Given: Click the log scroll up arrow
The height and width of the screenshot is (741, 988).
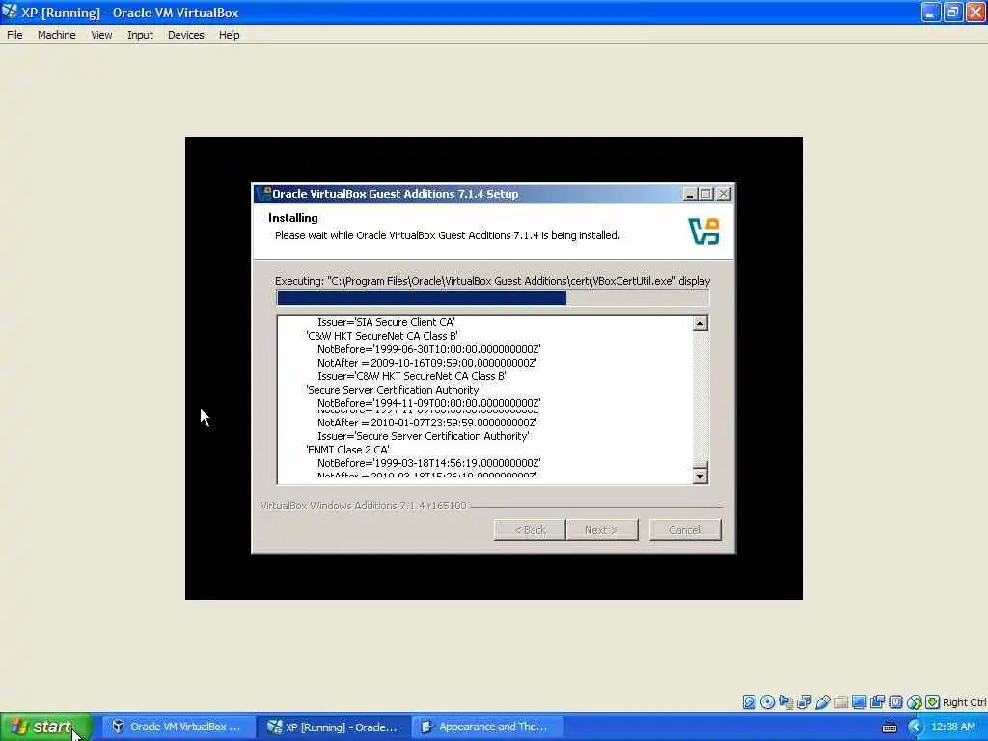Looking at the screenshot, I should click(700, 323).
